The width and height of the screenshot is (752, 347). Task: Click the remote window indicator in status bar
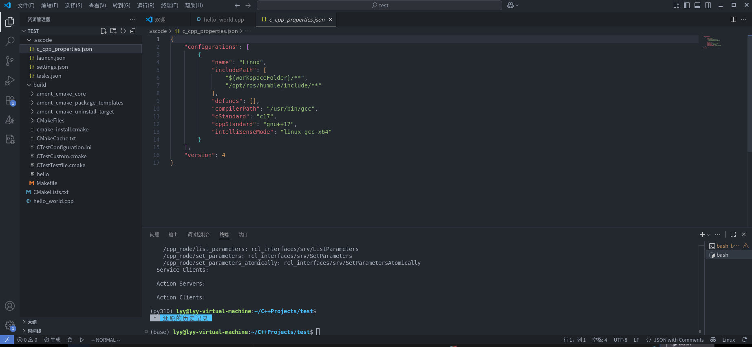coord(7,340)
